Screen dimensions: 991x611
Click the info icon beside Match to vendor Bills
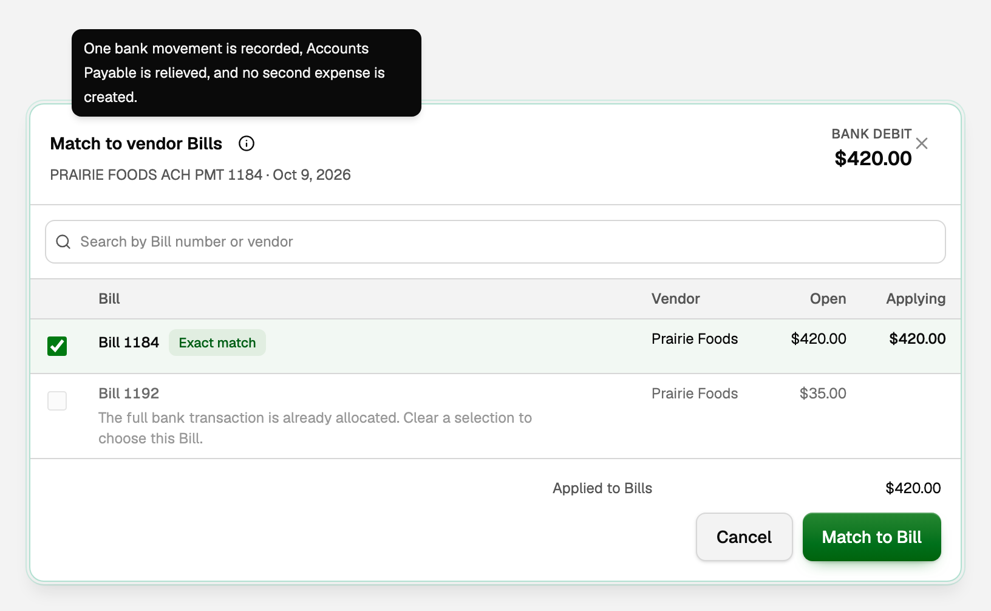click(247, 143)
